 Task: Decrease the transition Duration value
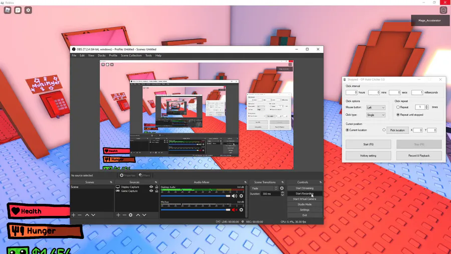point(283,195)
